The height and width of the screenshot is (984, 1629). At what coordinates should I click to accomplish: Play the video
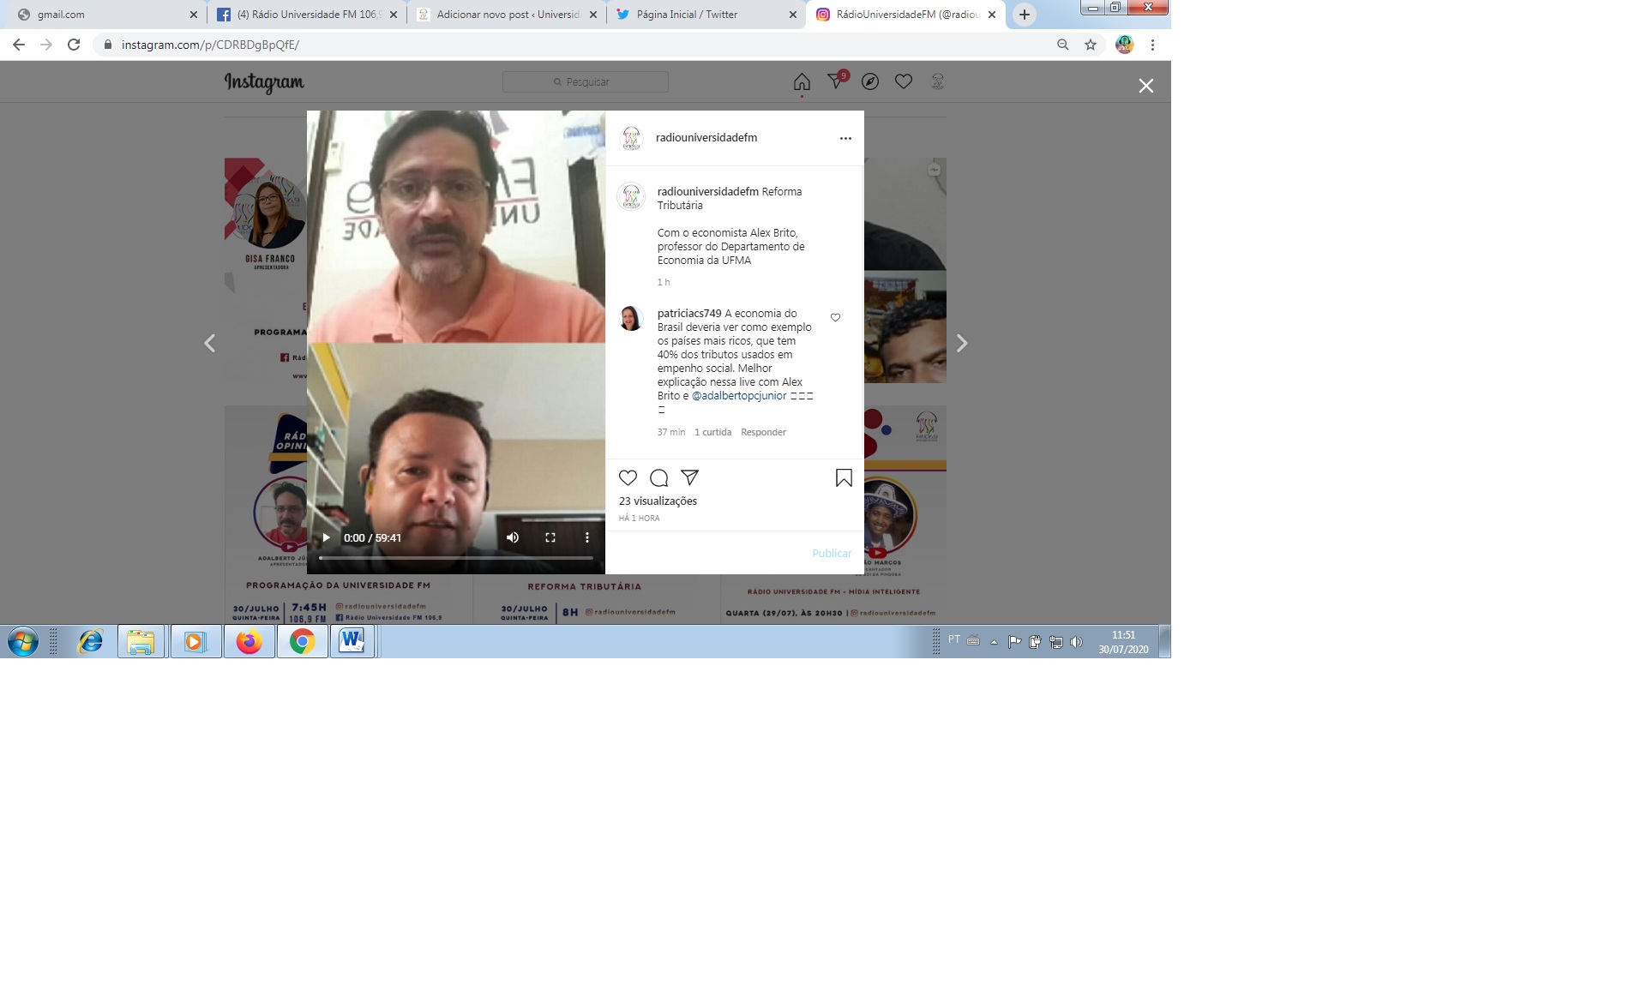pyautogui.click(x=326, y=537)
